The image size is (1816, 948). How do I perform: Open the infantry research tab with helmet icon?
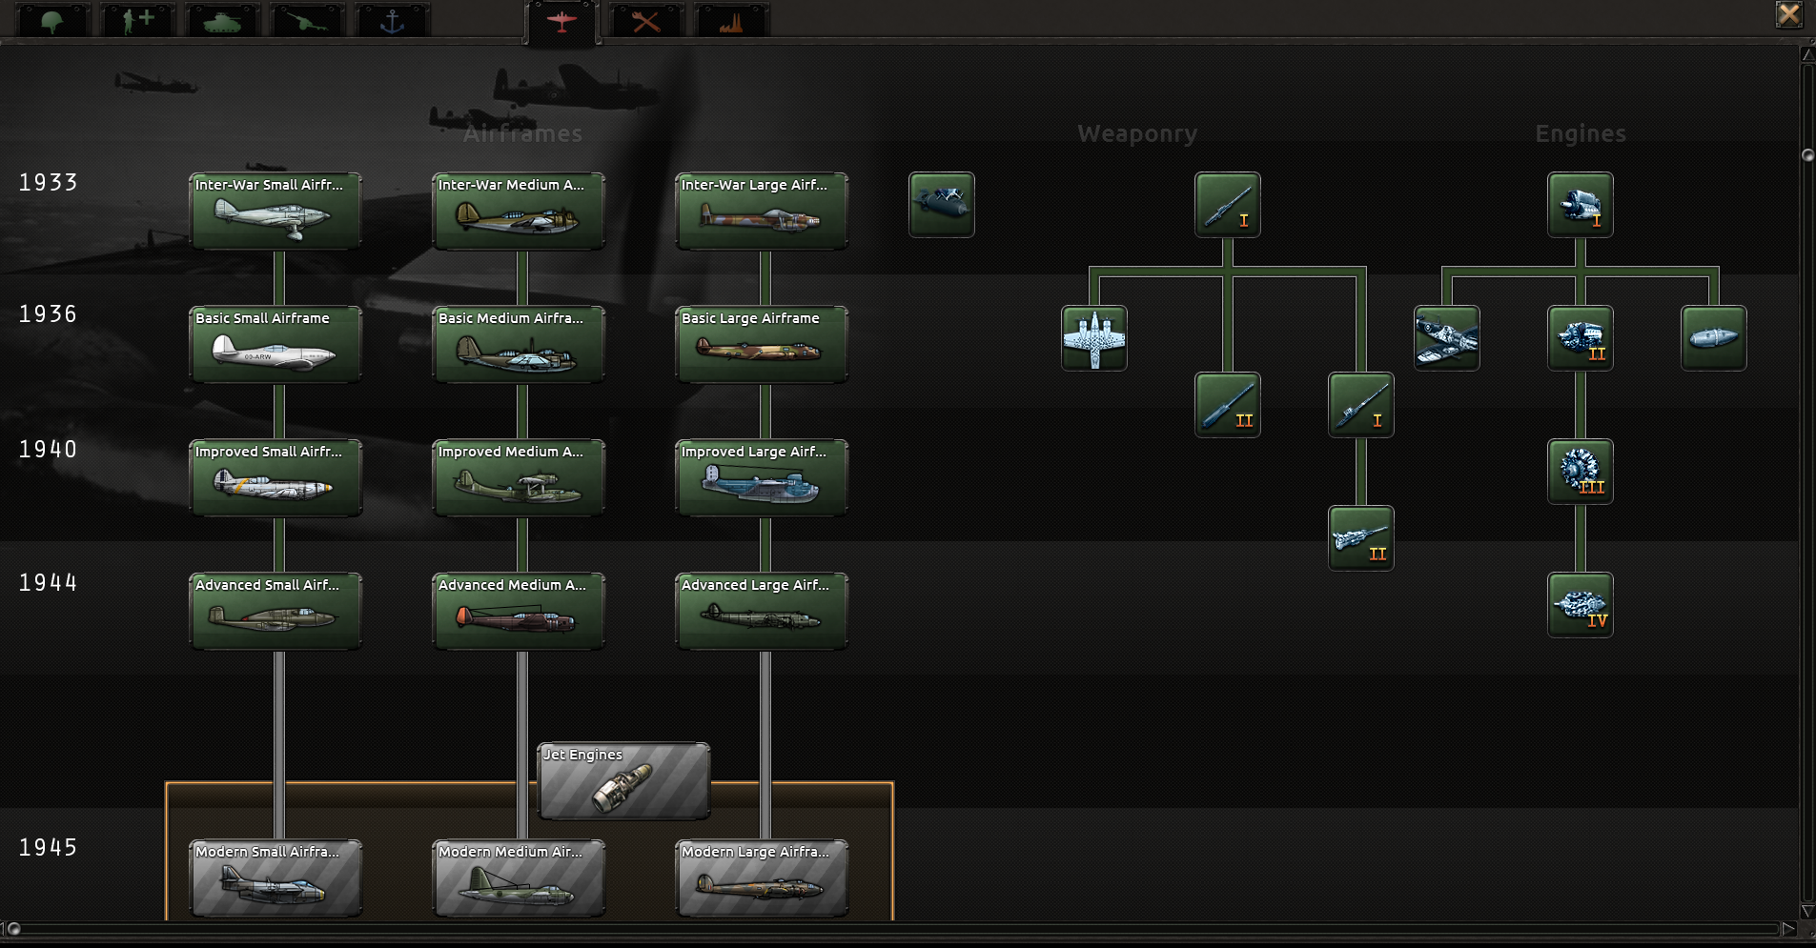click(x=52, y=18)
